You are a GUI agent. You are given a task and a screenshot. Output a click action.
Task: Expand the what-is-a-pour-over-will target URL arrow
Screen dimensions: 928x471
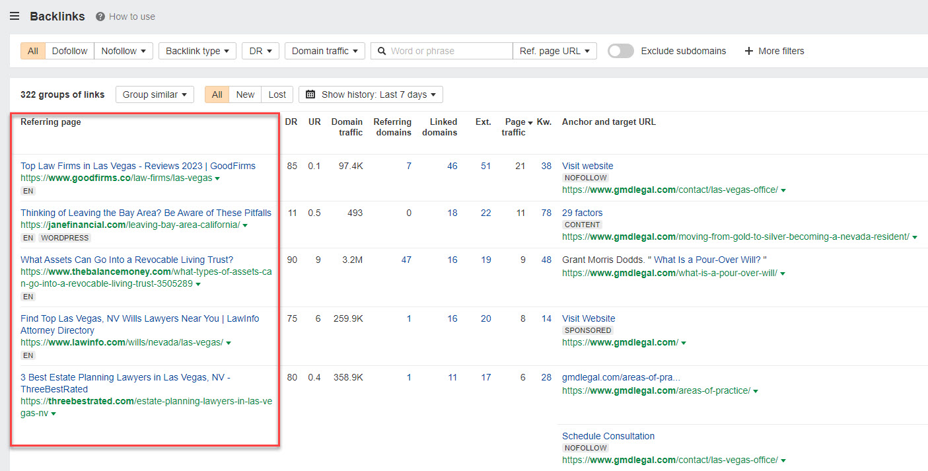[783, 273]
